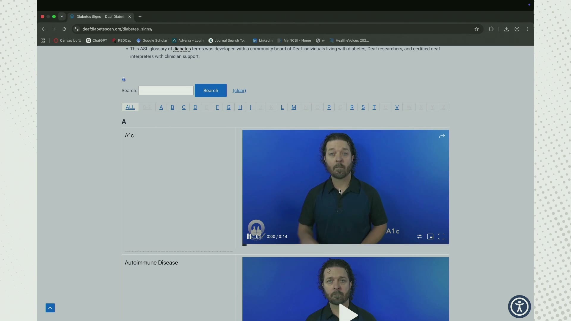The height and width of the screenshot is (321, 571).
Task: Select the Autoimmune Disease term text
Action: [151, 263]
